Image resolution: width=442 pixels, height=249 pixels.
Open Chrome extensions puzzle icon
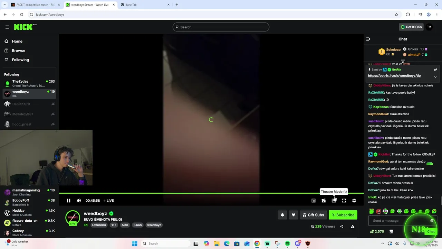point(408,15)
